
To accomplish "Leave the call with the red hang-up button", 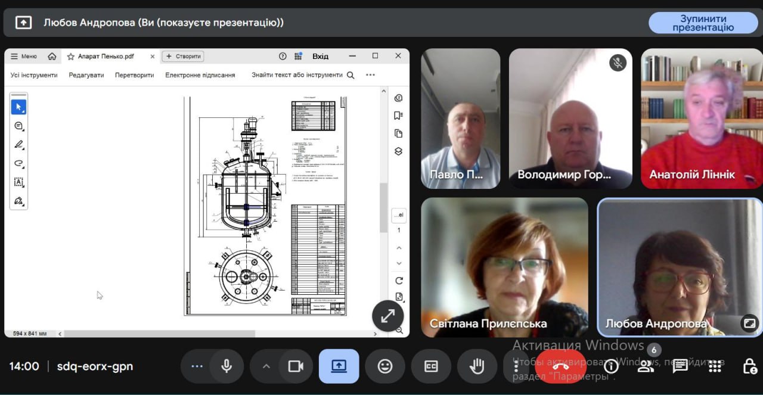I will [x=560, y=366].
